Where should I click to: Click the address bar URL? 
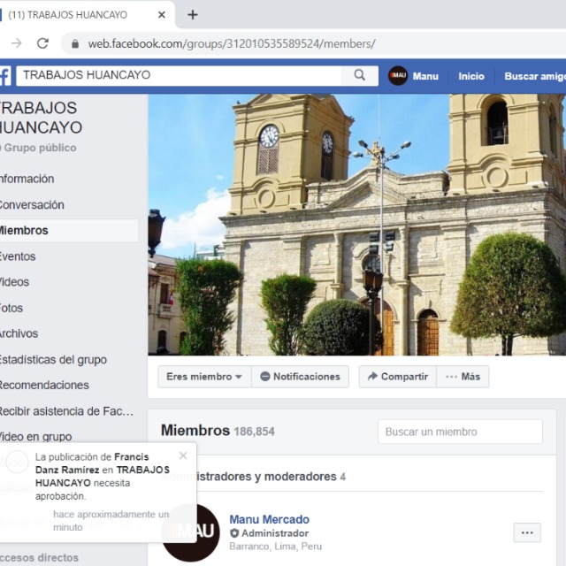click(232, 43)
